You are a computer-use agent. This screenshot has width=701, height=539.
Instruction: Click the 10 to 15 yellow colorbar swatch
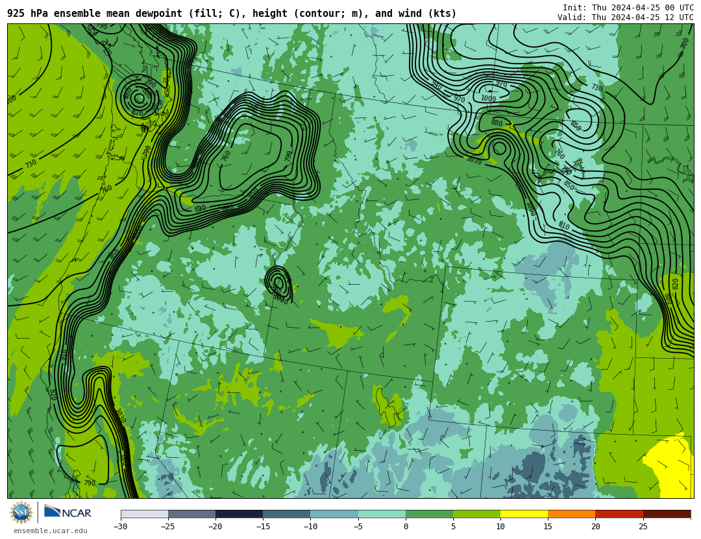click(524, 514)
